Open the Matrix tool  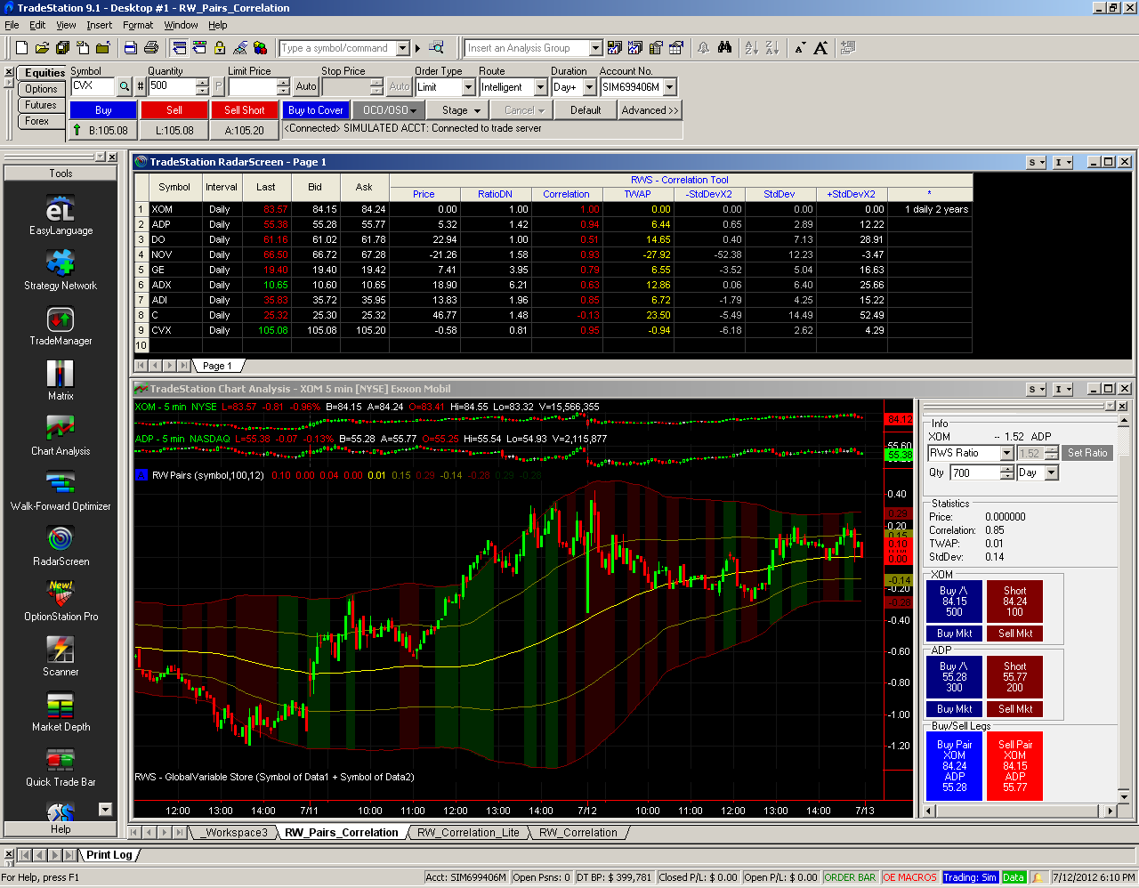(61, 381)
